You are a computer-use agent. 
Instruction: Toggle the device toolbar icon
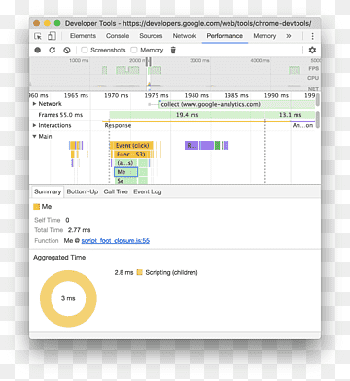coord(52,36)
